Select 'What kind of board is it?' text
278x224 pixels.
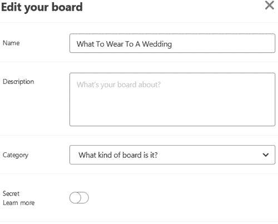(118, 155)
